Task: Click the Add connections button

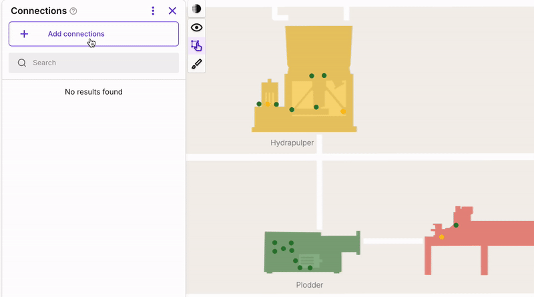Action: [93, 34]
